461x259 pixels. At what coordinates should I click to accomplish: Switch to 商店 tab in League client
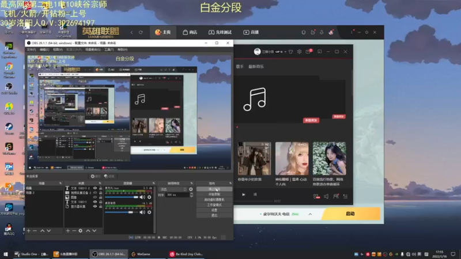coord(190,32)
